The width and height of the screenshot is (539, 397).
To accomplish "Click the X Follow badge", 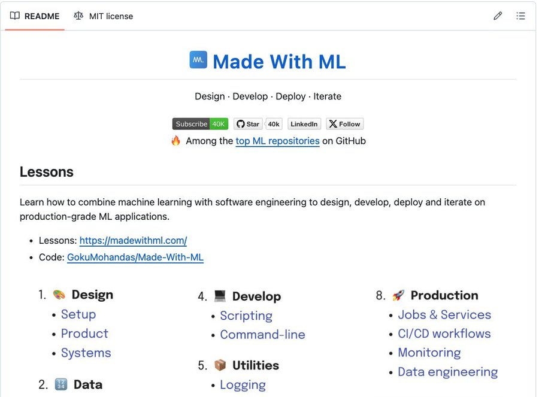I will (x=344, y=124).
